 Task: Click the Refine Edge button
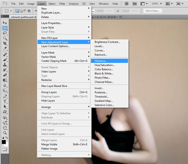point(153,11)
